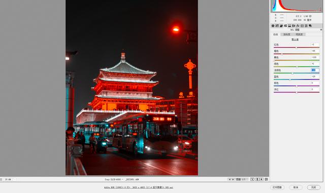This screenshot has width=325, height=193.
Task: Click the swap before/after settings icon
Action: coord(257,179)
